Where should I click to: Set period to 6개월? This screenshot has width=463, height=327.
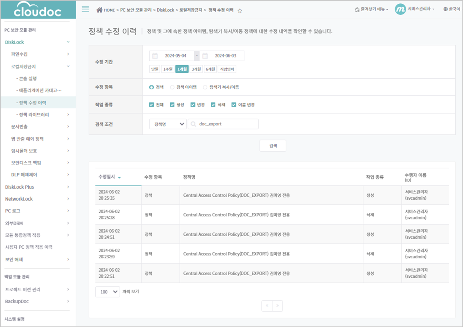click(210, 69)
